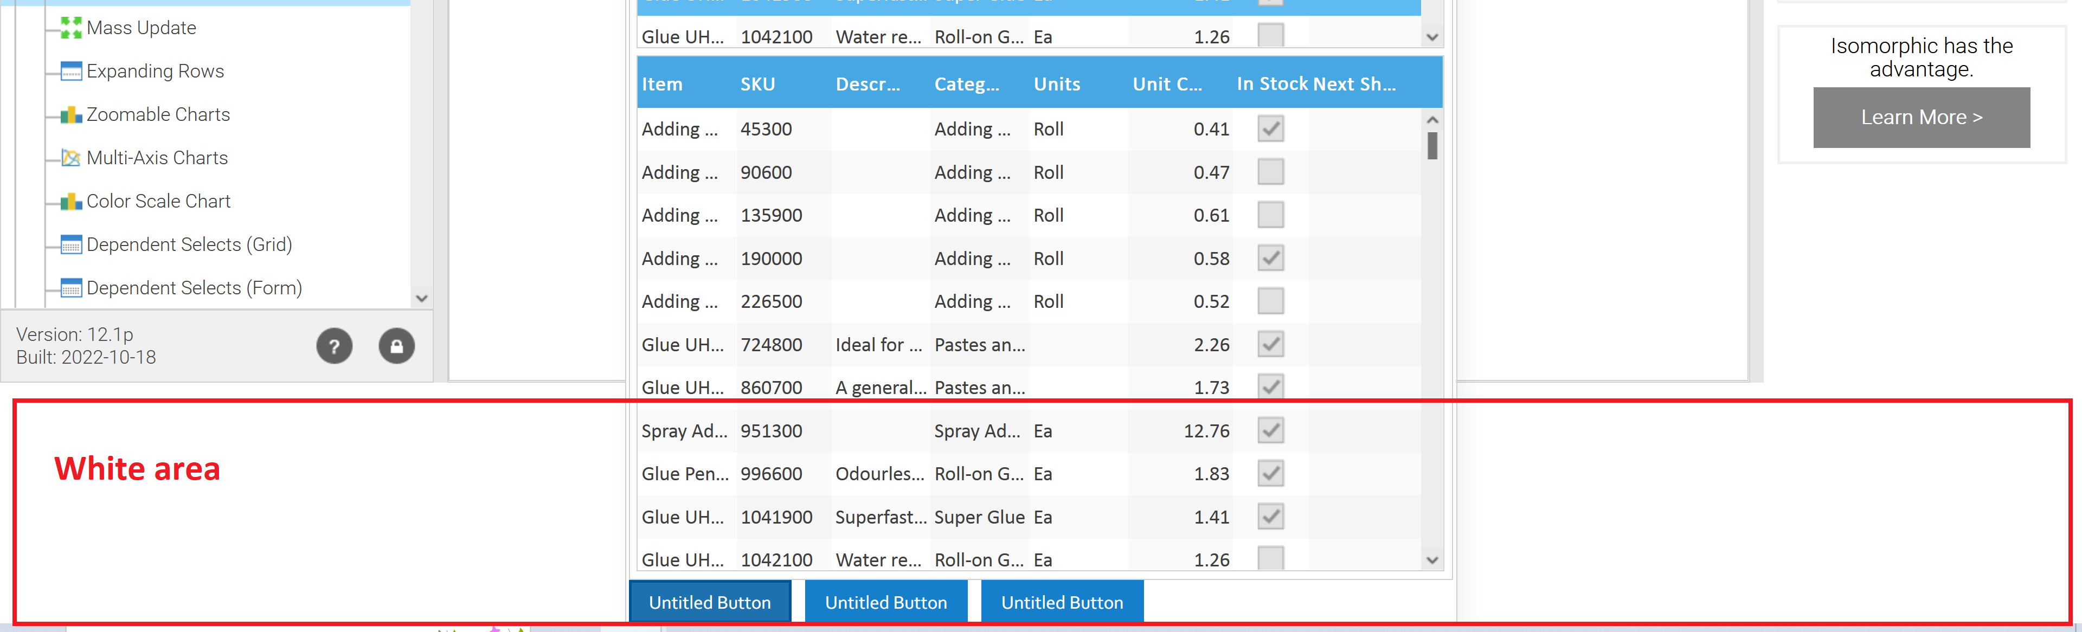Image resolution: width=2082 pixels, height=632 pixels.
Task: Click the lock icon button
Action: 396,346
